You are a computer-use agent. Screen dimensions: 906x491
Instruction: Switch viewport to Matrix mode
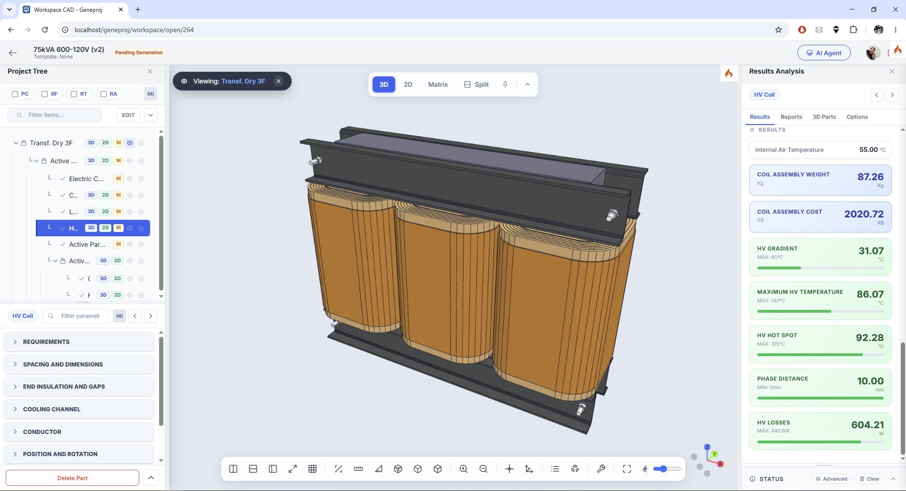pyautogui.click(x=438, y=84)
